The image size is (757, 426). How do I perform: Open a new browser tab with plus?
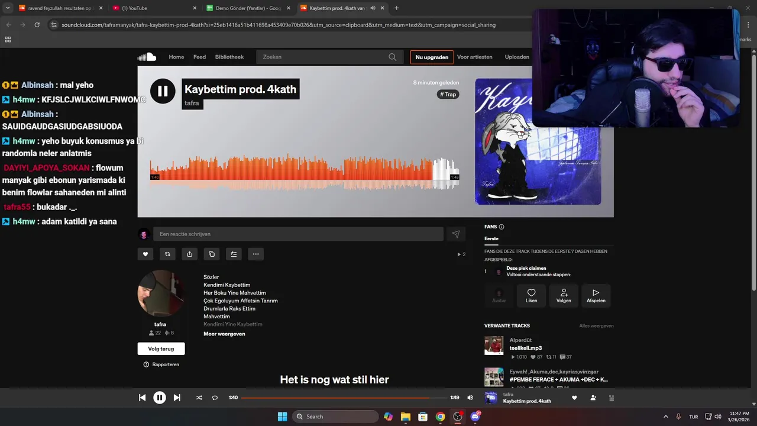tap(396, 8)
